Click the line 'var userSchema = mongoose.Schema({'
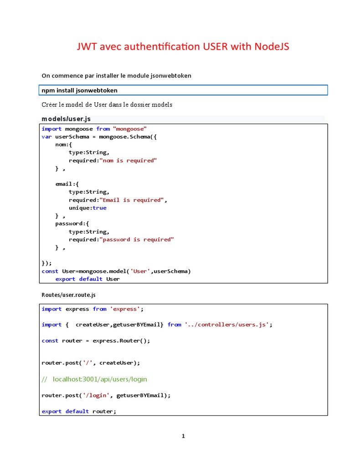Screen dimensions: 350x467 pyautogui.click(x=99, y=137)
